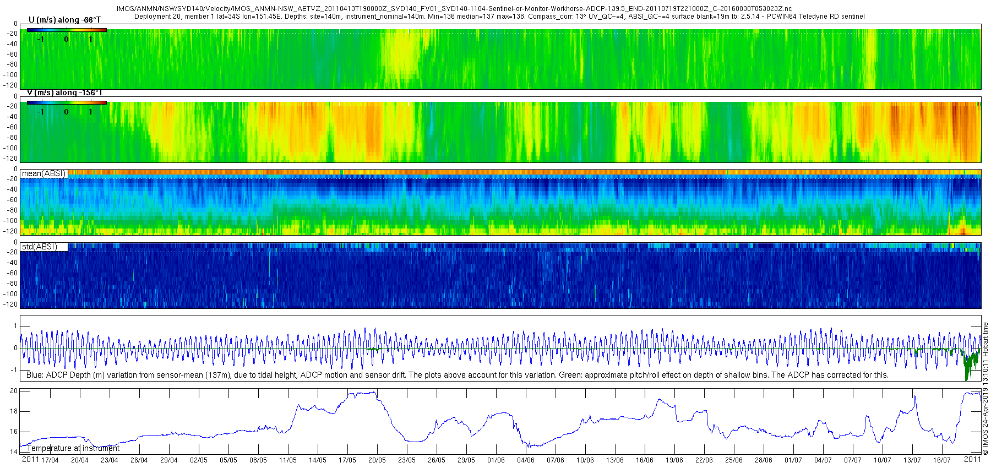Click the Deployment 20 metadata subtitle line
Screen dimensions: 991x468
pyautogui.click(x=499, y=17)
